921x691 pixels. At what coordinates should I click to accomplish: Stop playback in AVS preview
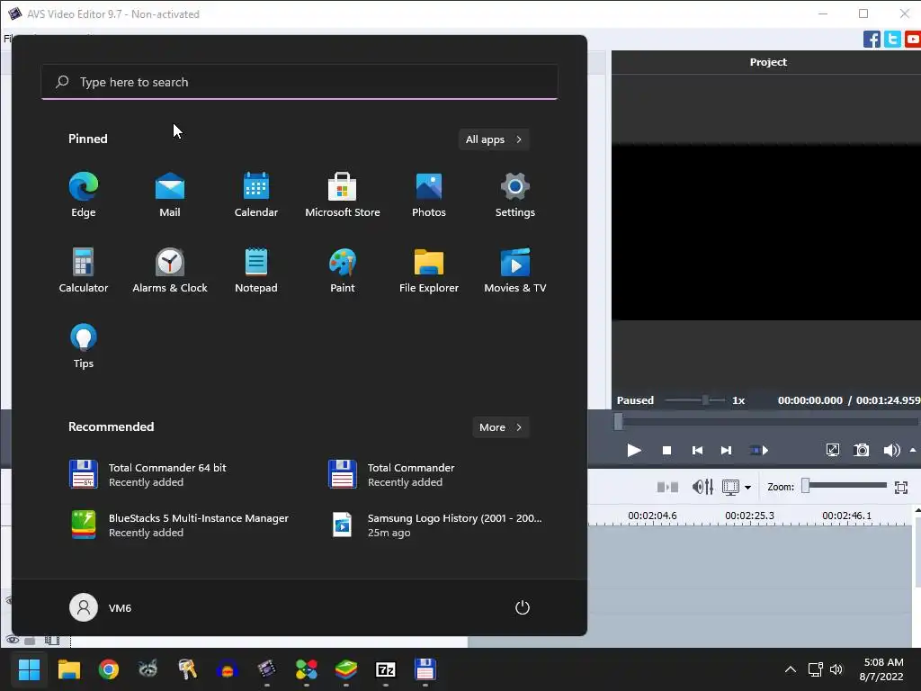[x=666, y=451]
